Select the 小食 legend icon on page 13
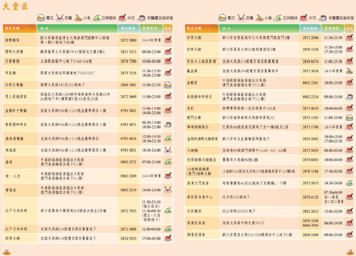 pos(259,18)
